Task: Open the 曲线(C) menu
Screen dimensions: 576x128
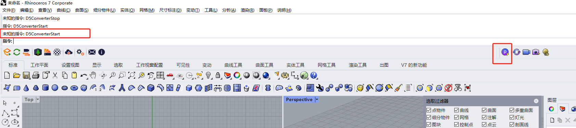Action: 64,10
